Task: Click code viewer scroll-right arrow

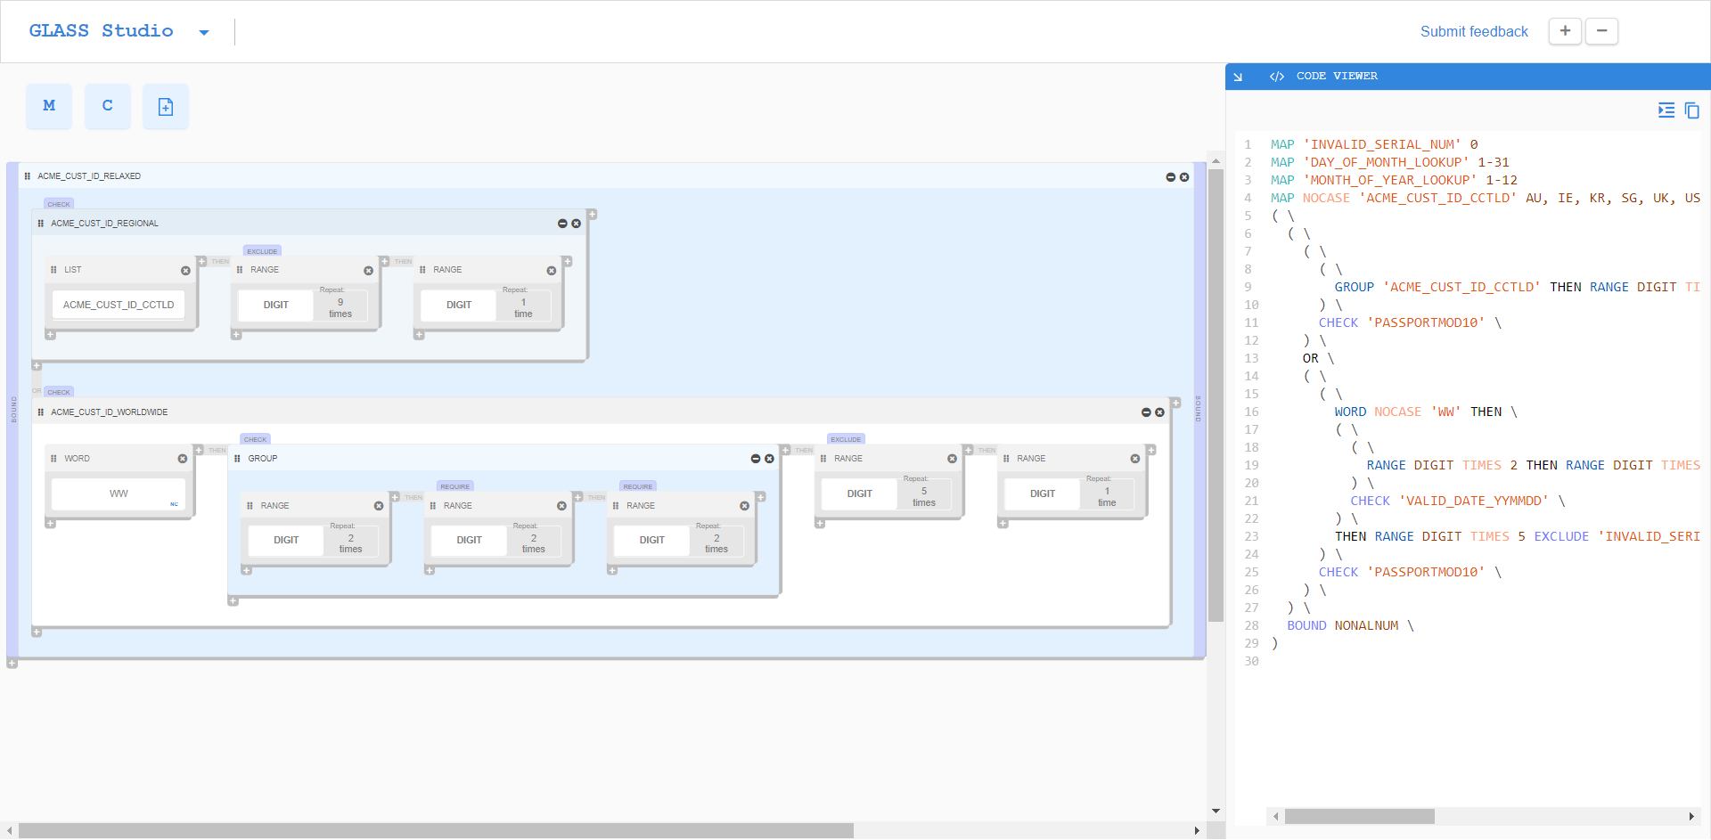Action: click(x=1691, y=816)
